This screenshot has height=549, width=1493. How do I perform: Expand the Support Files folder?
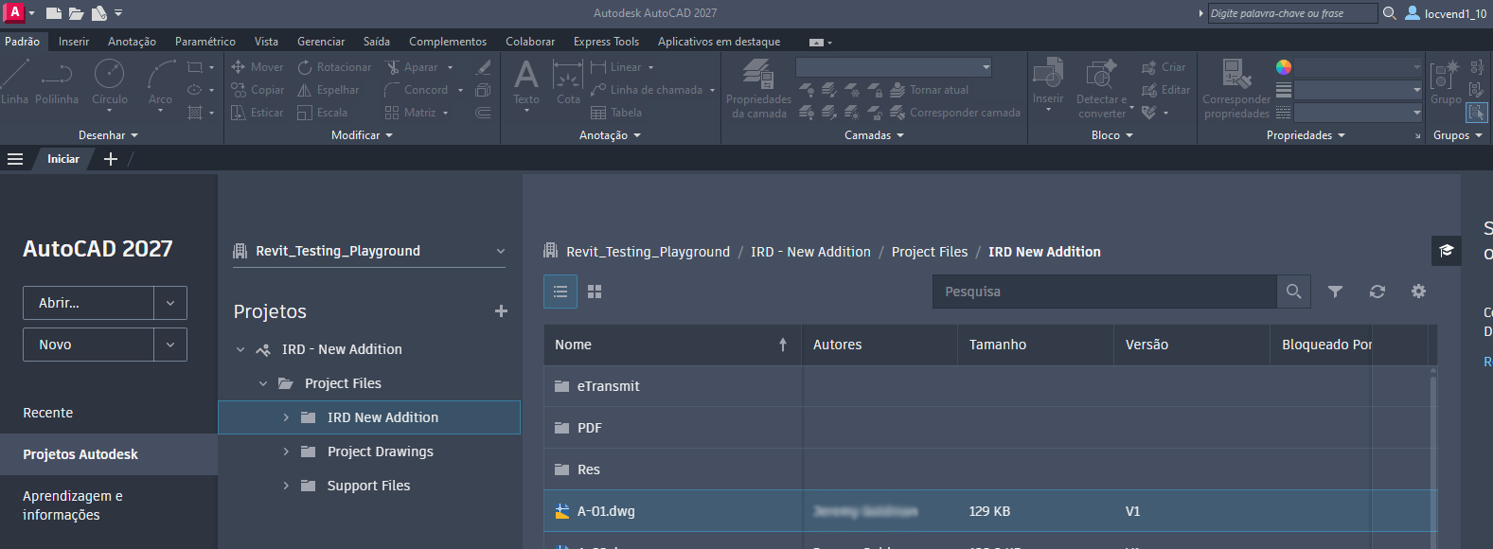pos(286,486)
